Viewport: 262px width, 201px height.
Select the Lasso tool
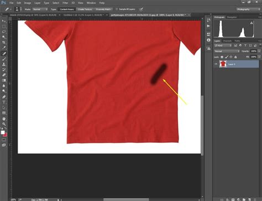coord(4,32)
